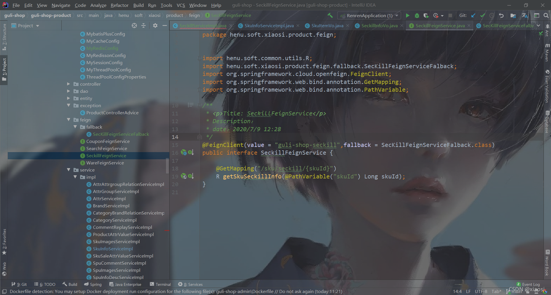Image resolution: width=551 pixels, height=295 pixels.
Task: Click UTF-8 encoding in status bar
Action: (x=481, y=291)
